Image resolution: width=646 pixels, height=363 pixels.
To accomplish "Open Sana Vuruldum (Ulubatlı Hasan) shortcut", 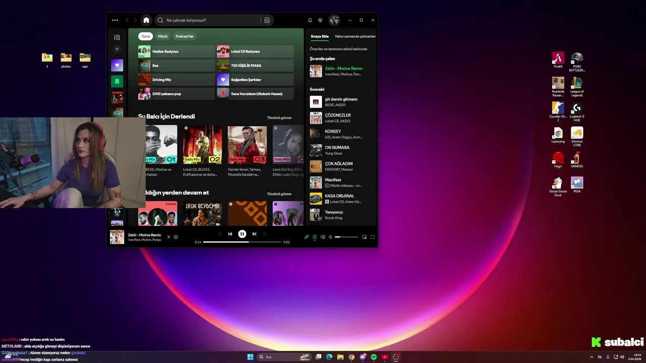I will pyautogui.click(x=255, y=94).
